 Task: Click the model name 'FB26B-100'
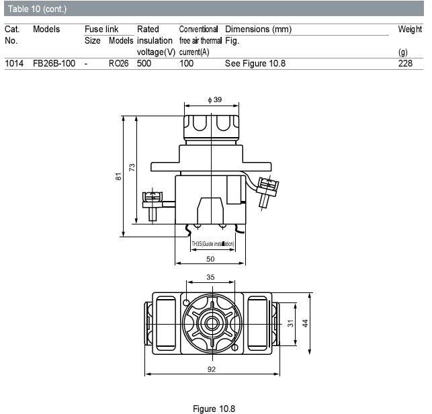coord(54,63)
